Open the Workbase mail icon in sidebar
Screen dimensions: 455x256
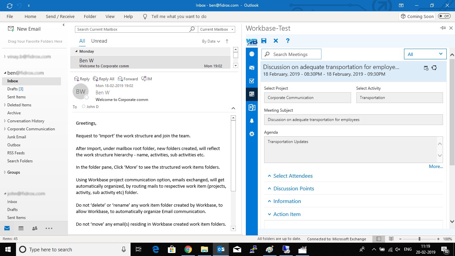[252, 68]
